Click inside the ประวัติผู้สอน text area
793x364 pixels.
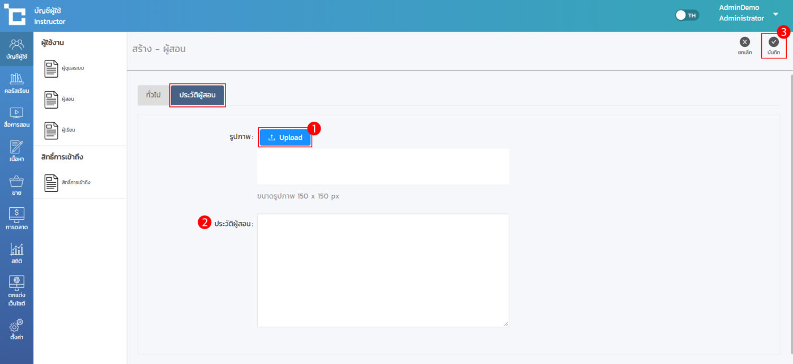tap(383, 270)
